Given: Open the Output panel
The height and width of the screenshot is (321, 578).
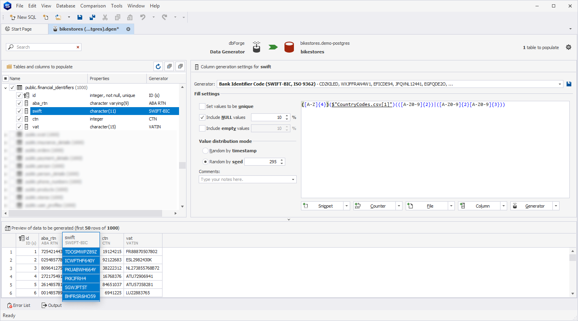Looking at the screenshot, I should [x=52, y=305].
